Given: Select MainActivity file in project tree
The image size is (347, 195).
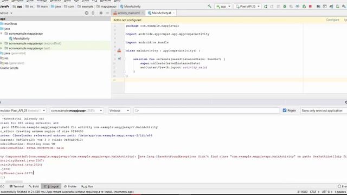Looking at the screenshot, I should [20, 38].
